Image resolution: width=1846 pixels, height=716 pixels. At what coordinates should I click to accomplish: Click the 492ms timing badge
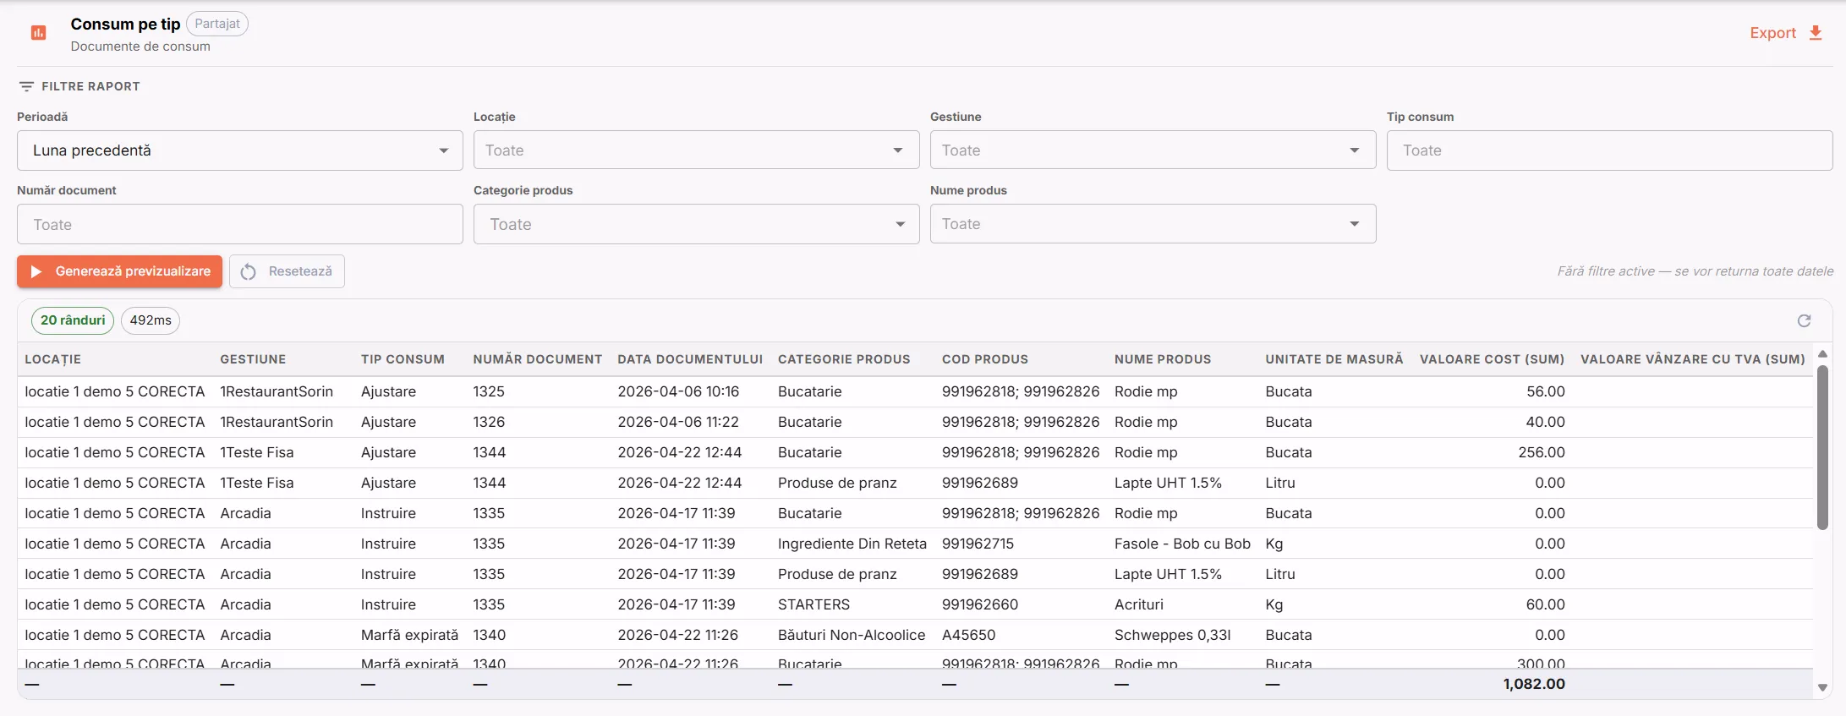pyautogui.click(x=151, y=320)
